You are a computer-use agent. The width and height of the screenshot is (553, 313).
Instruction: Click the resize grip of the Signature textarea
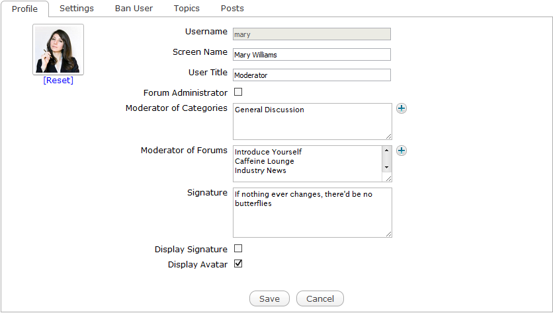388,234
